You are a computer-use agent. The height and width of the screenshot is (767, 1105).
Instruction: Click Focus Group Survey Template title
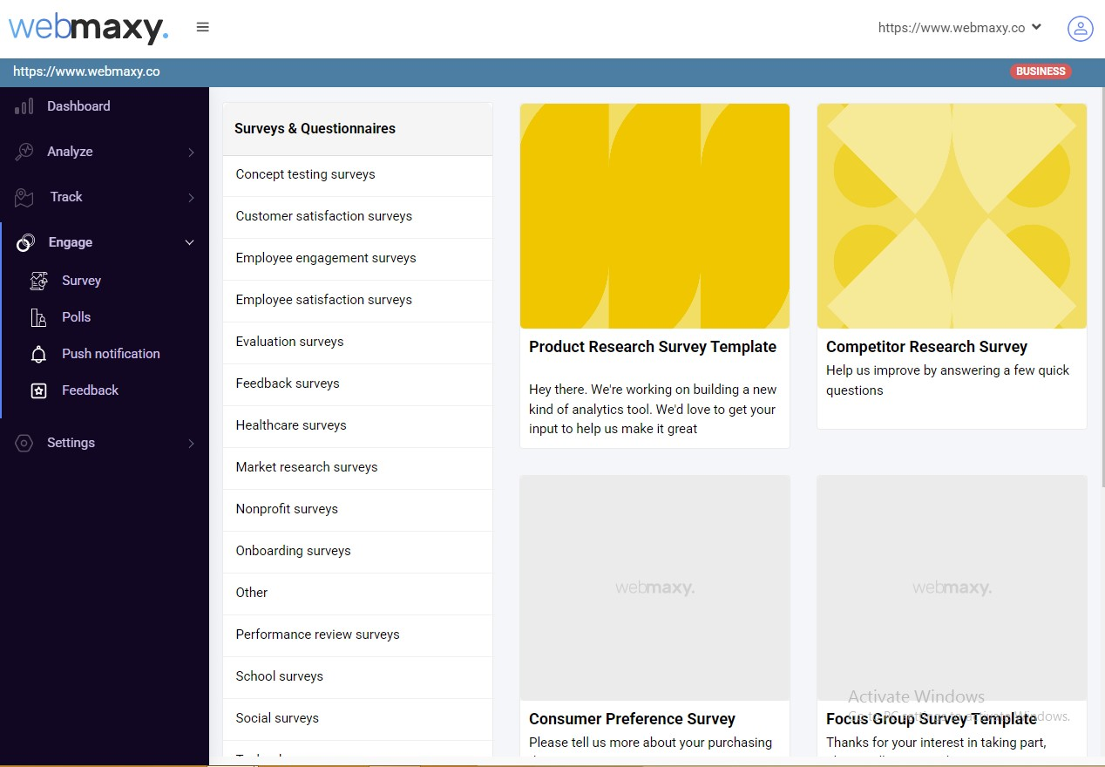pyautogui.click(x=932, y=719)
